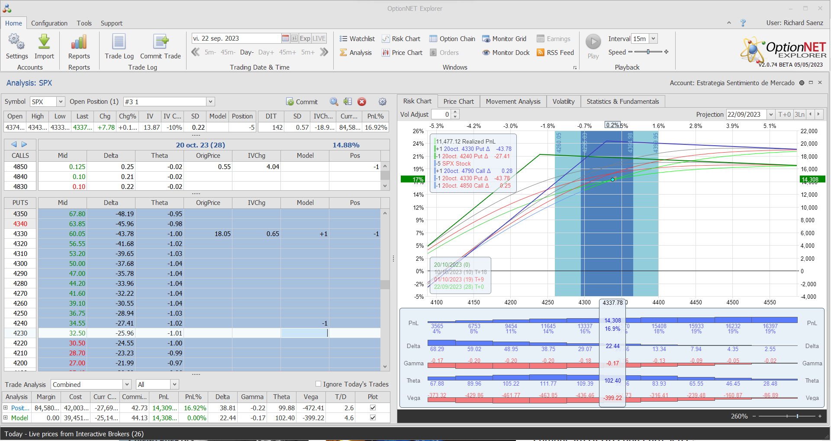Open the Configuration ribbon tab
The width and height of the screenshot is (831, 441).
pyautogui.click(x=49, y=23)
